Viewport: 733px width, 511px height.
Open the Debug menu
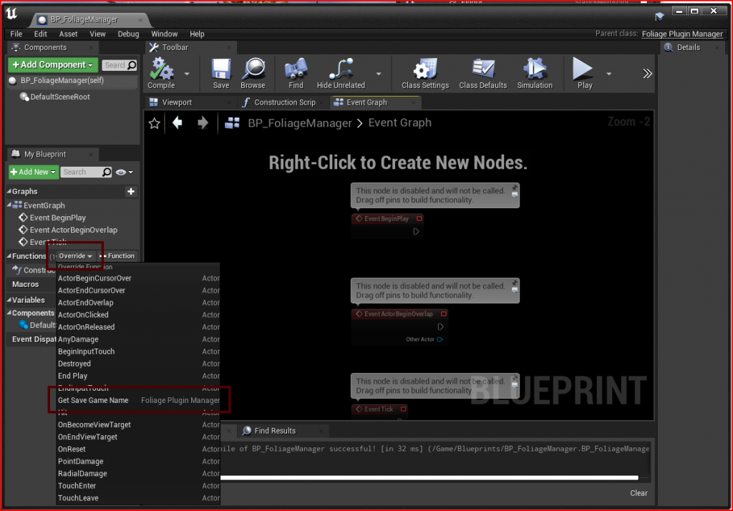click(x=128, y=34)
